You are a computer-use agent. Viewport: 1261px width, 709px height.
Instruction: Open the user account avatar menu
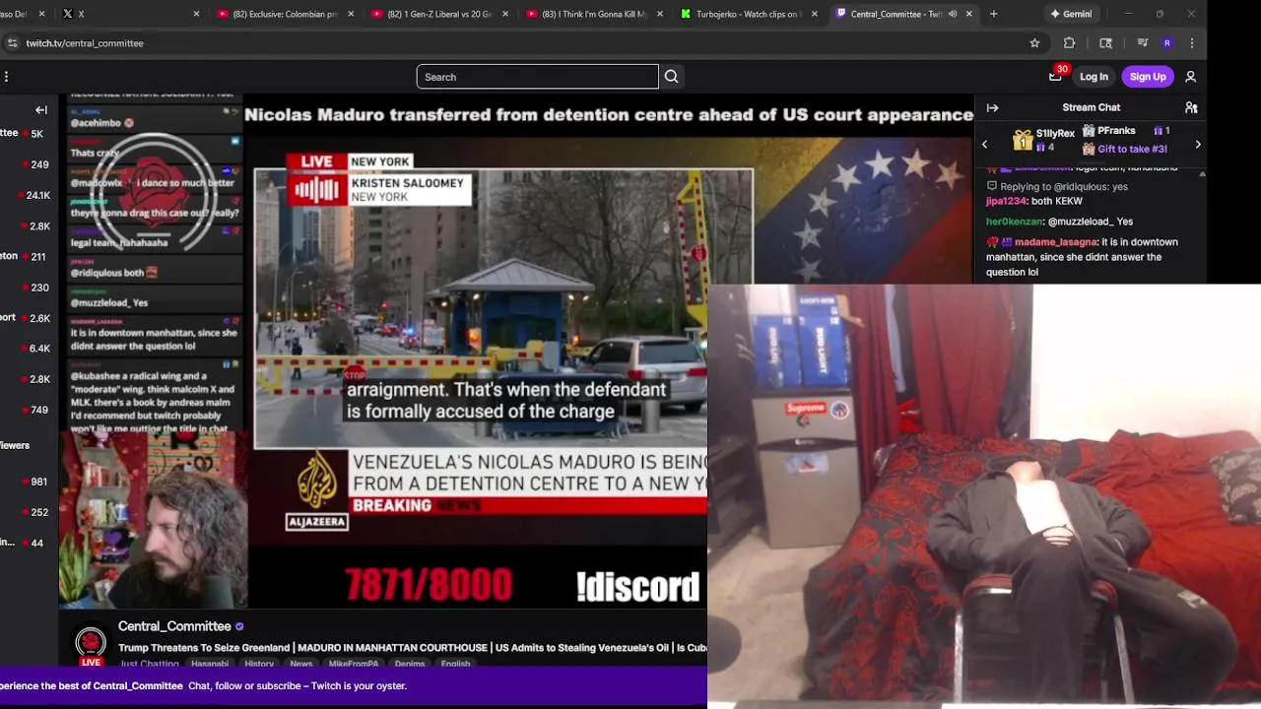tap(1190, 77)
